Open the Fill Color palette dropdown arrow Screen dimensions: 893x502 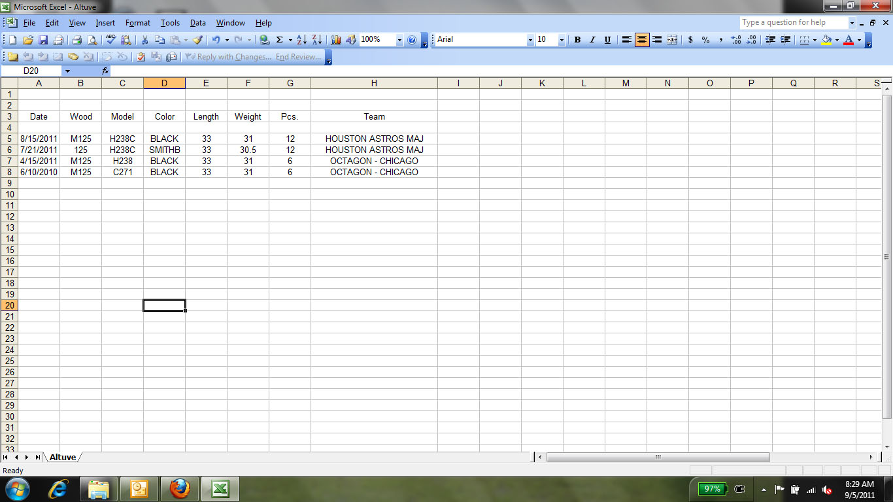click(837, 40)
